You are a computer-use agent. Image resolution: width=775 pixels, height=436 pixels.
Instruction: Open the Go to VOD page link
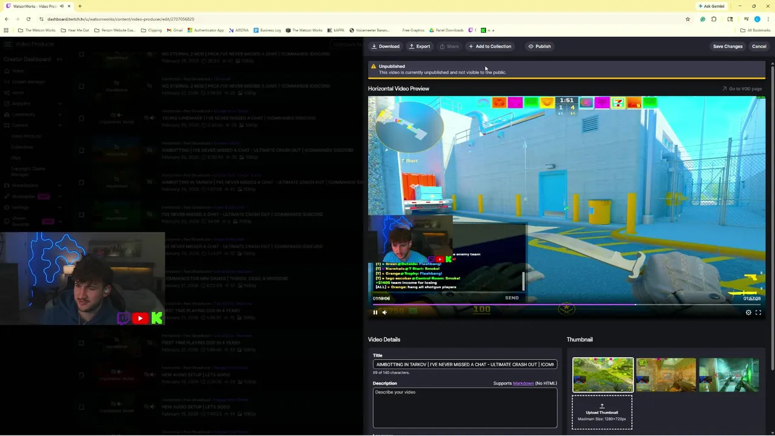(x=742, y=88)
